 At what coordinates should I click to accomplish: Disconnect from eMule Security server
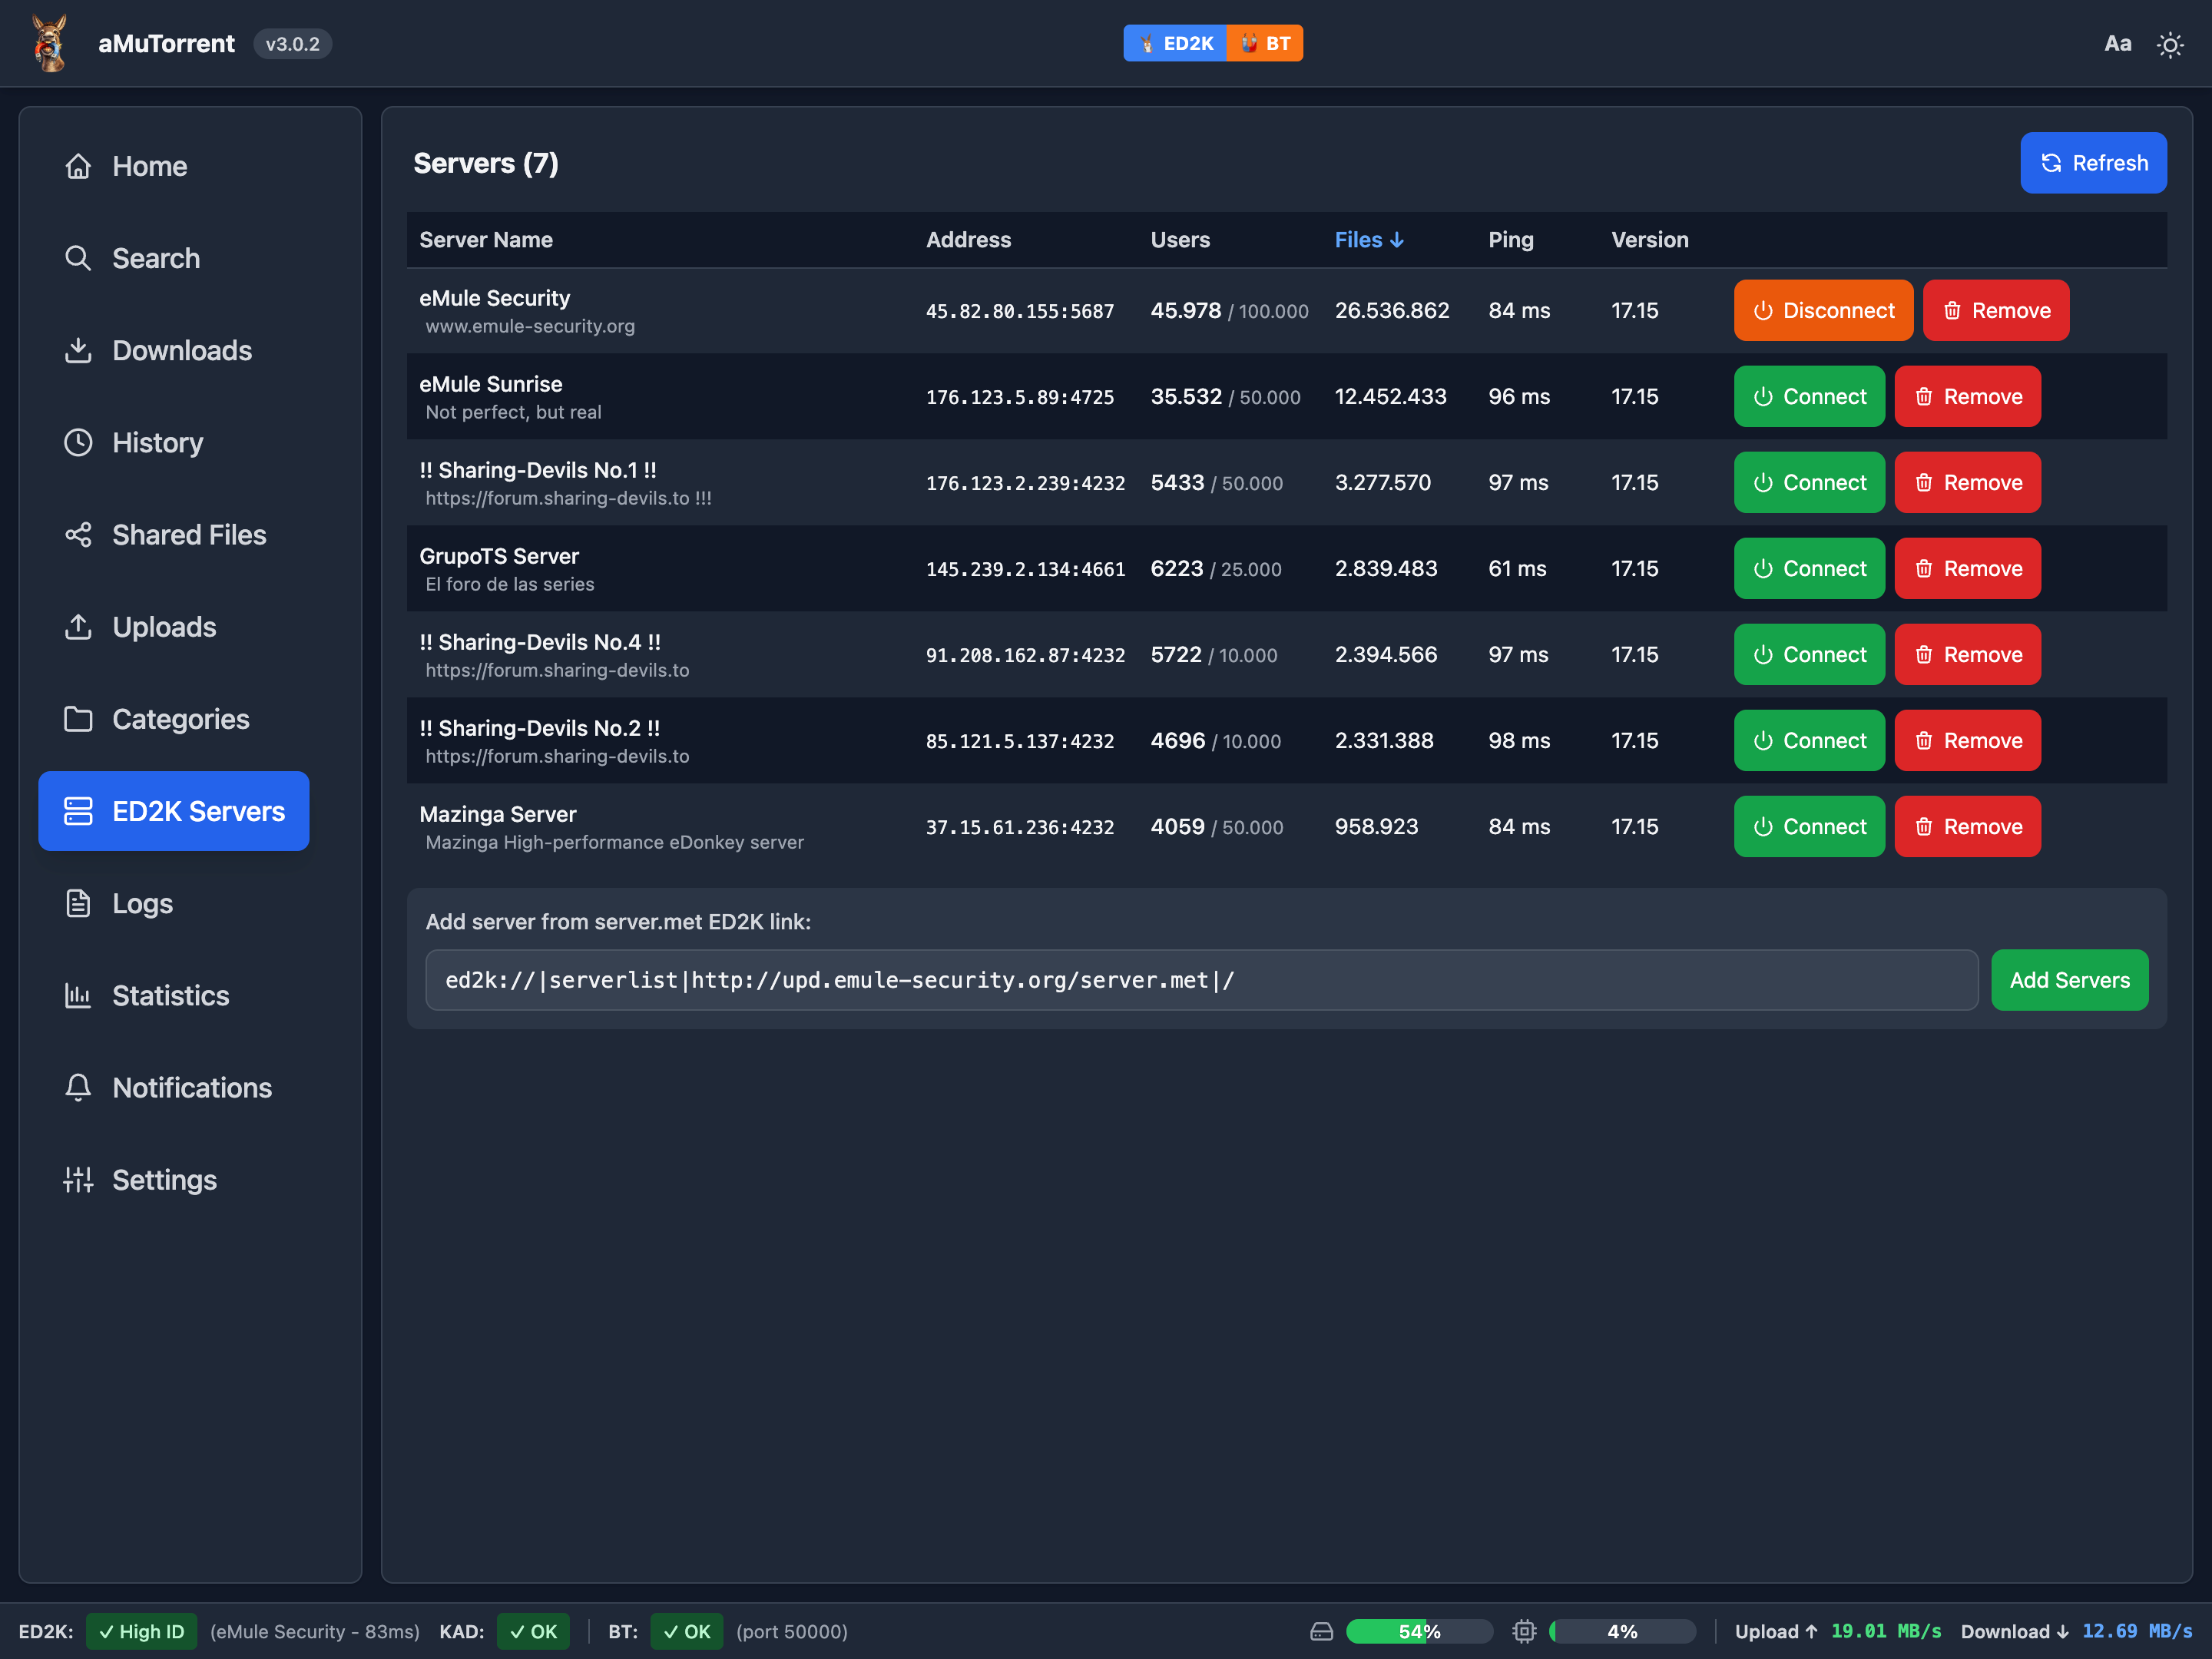click(1822, 311)
